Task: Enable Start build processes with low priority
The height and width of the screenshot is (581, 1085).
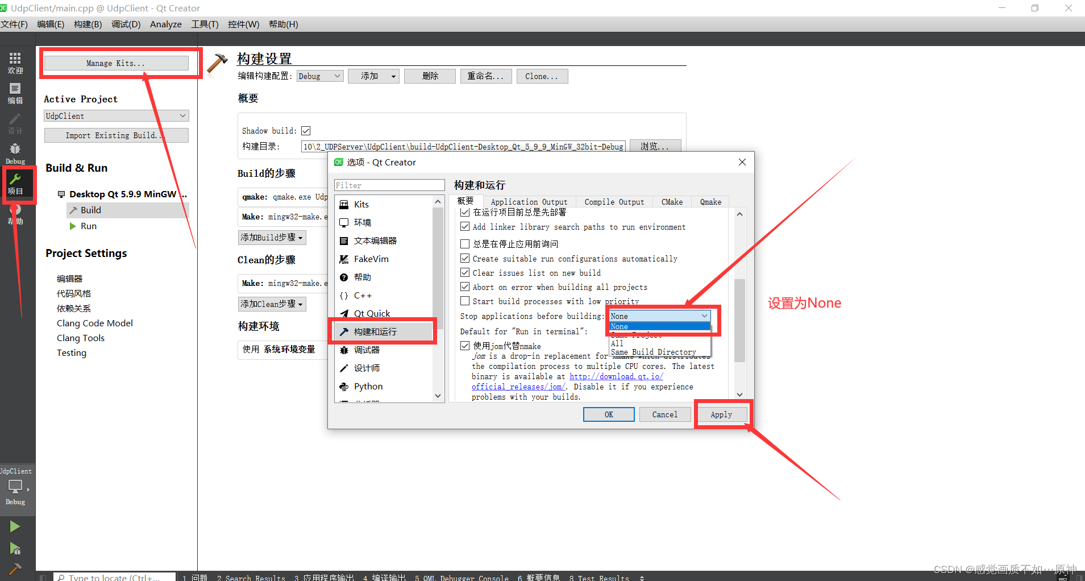Action: pos(465,301)
